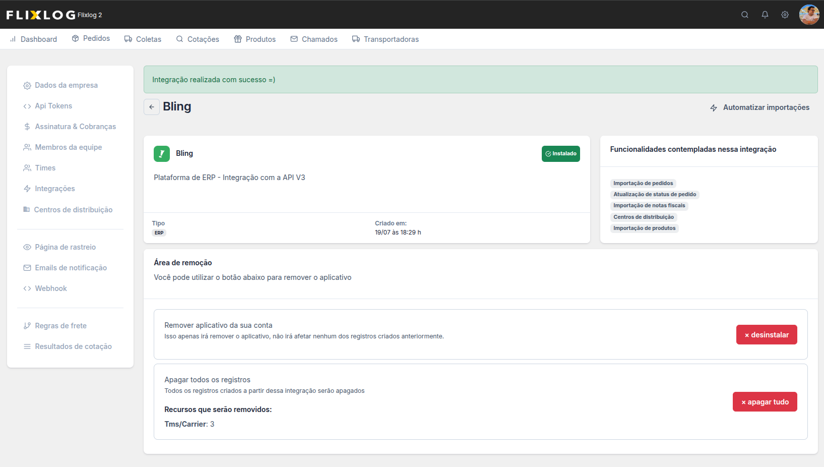824x467 pixels.
Task: Click gear icon beside Dados da empresa
Action: [x=27, y=86]
